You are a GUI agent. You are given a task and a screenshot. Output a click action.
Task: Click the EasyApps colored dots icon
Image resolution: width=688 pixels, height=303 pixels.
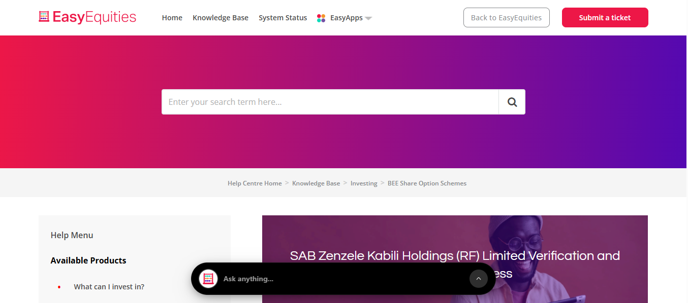[321, 18]
